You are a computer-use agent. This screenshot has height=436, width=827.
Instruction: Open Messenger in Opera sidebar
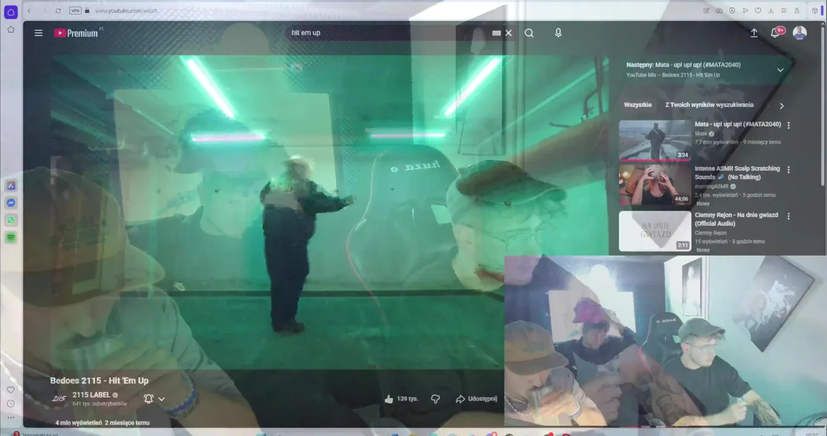(x=11, y=203)
